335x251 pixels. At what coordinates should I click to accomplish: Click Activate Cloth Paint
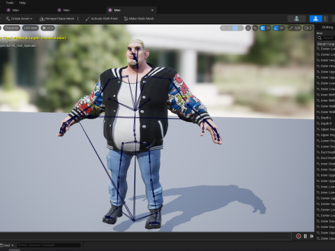(101, 19)
